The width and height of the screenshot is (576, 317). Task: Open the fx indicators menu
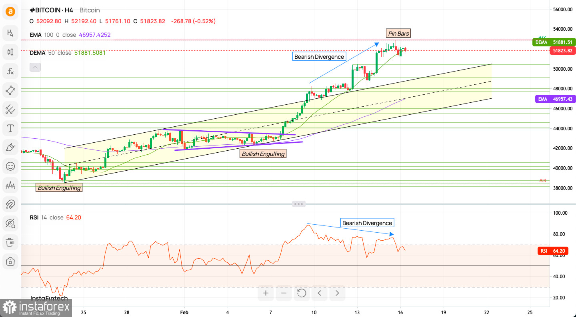tap(10, 71)
